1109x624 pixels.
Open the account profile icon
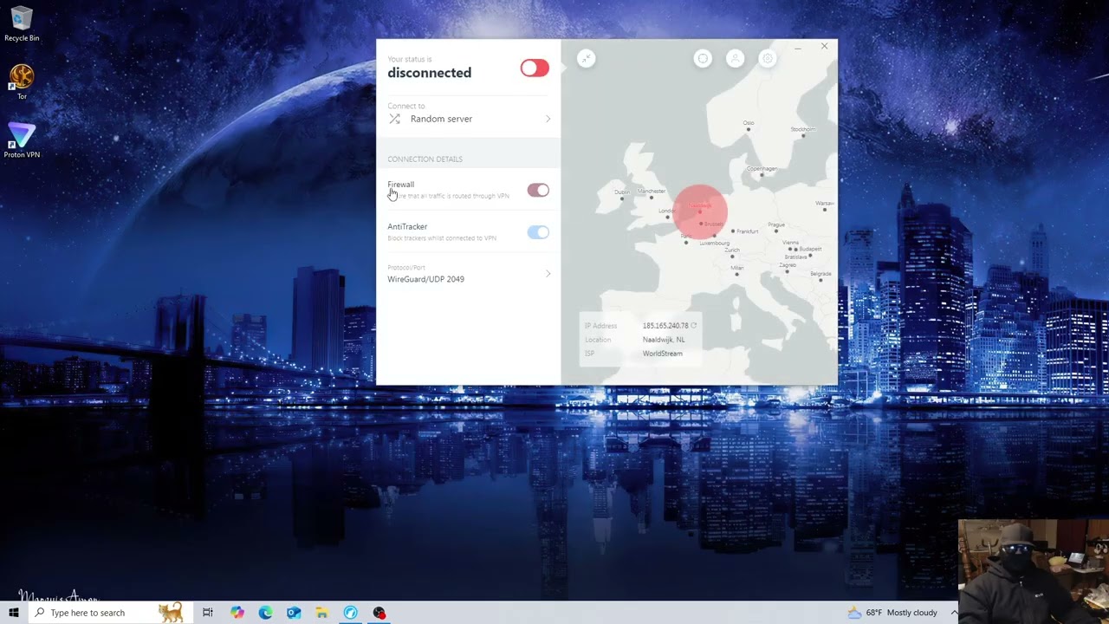click(735, 58)
